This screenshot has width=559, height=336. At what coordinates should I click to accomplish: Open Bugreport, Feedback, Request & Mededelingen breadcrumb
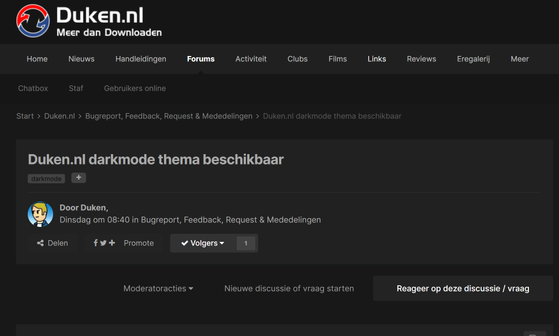click(169, 116)
